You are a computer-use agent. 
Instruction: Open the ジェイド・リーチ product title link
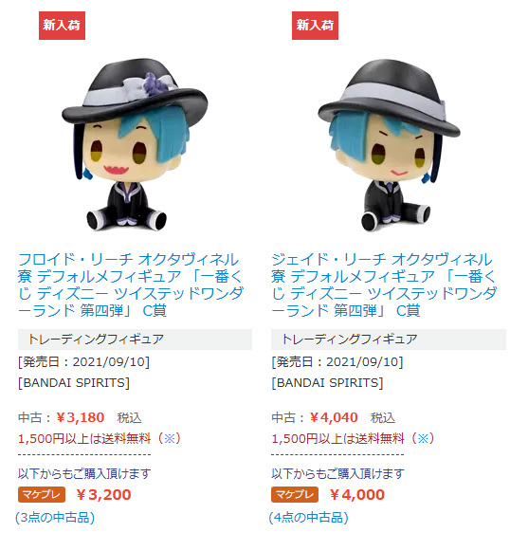[384, 285]
